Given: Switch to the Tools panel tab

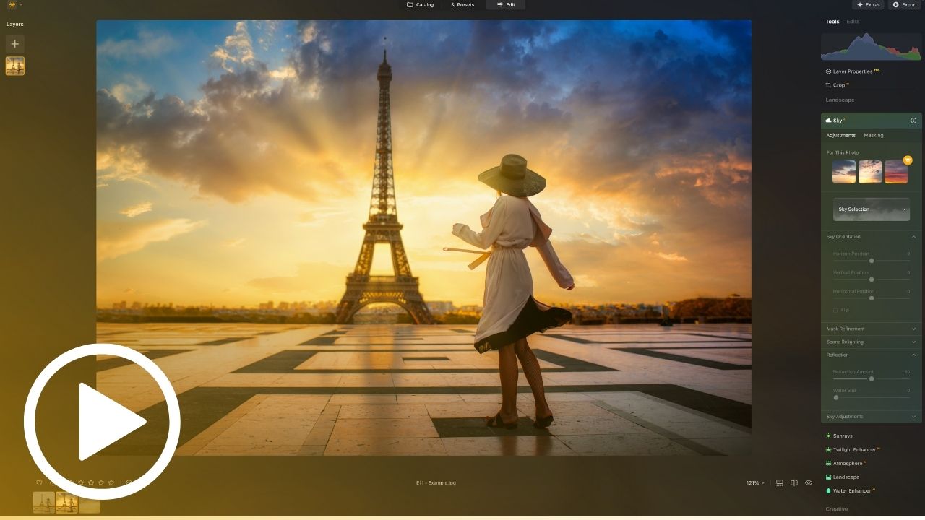Looking at the screenshot, I should pos(832,22).
